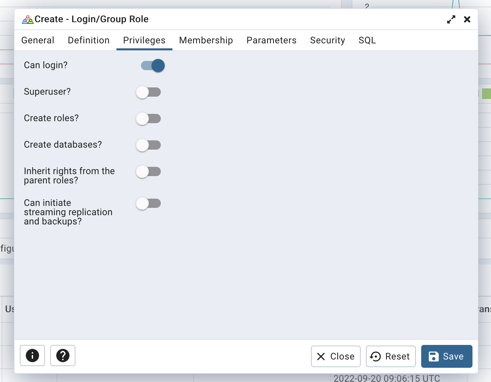The height and width of the screenshot is (382, 491).
Task: Select the Parameters tab
Action: click(271, 40)
